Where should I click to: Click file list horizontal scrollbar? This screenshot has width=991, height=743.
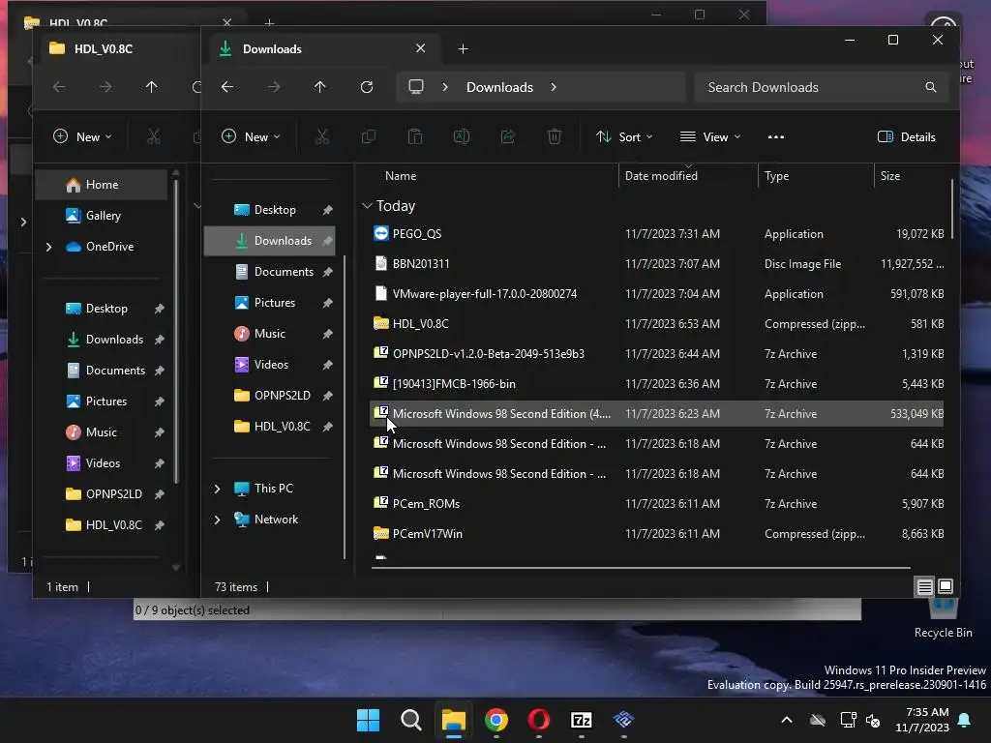point(641,568)
